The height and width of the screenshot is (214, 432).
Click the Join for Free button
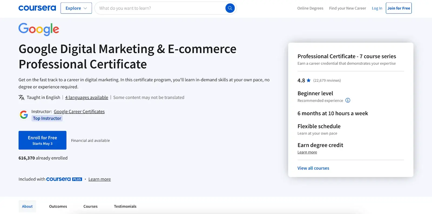[x=399, y=8]
